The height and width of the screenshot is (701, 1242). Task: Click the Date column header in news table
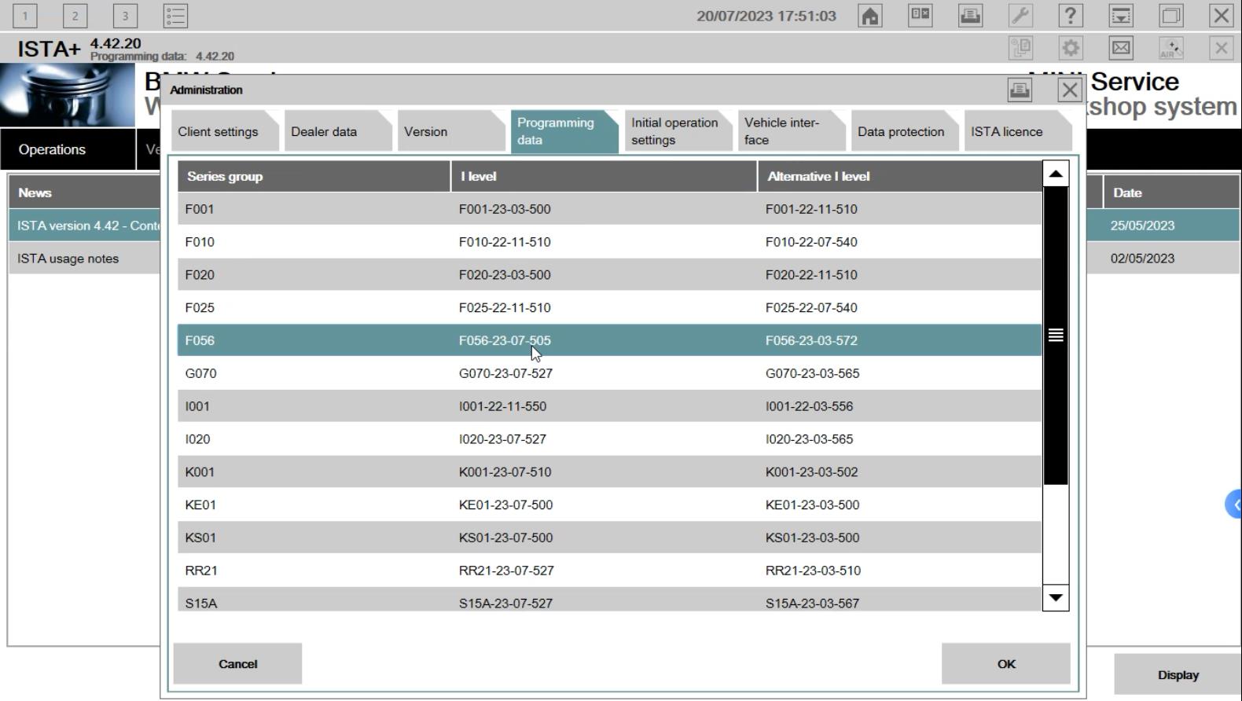point(1171,193)
